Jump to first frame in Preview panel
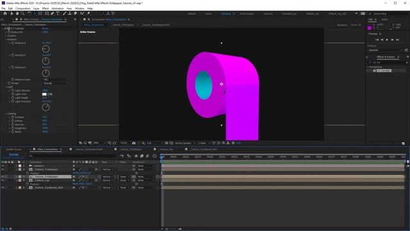The height and width of the screenshot is (231, 410). pyautogui.click(x=377, y=40)
